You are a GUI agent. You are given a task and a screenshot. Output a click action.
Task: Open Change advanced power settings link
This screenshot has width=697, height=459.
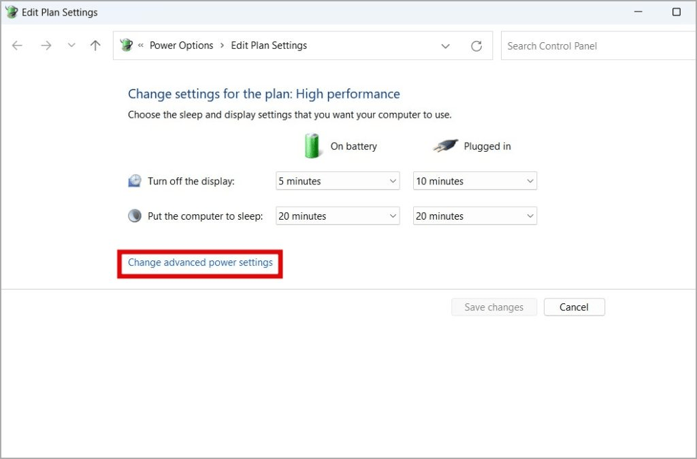tap(200, 262)
